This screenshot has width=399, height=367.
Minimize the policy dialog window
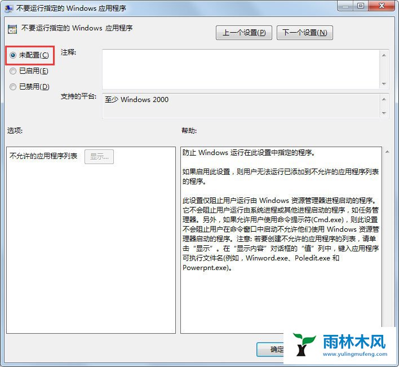click(345, 6)
